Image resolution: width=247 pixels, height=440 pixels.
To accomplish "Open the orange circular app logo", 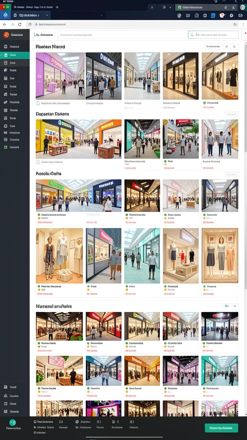I will click(x=6, y=35).
